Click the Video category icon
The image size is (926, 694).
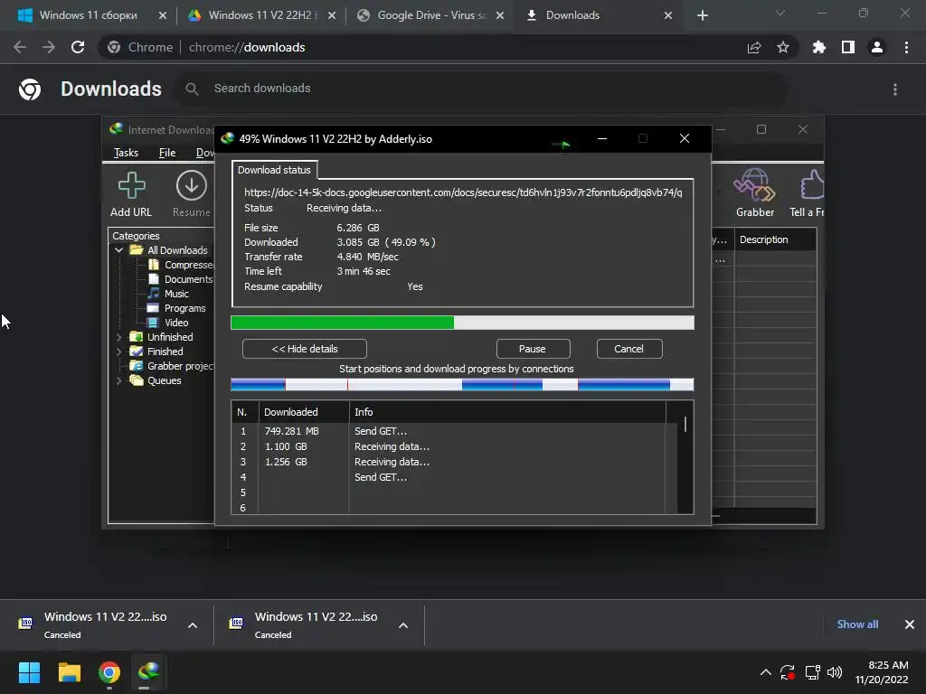[x=153, y=323]
